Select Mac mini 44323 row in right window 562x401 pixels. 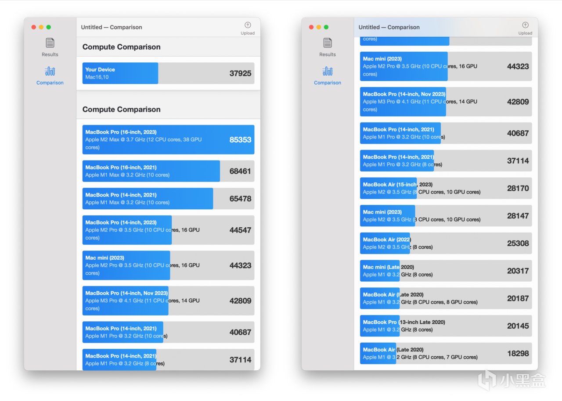pos(446,66)
